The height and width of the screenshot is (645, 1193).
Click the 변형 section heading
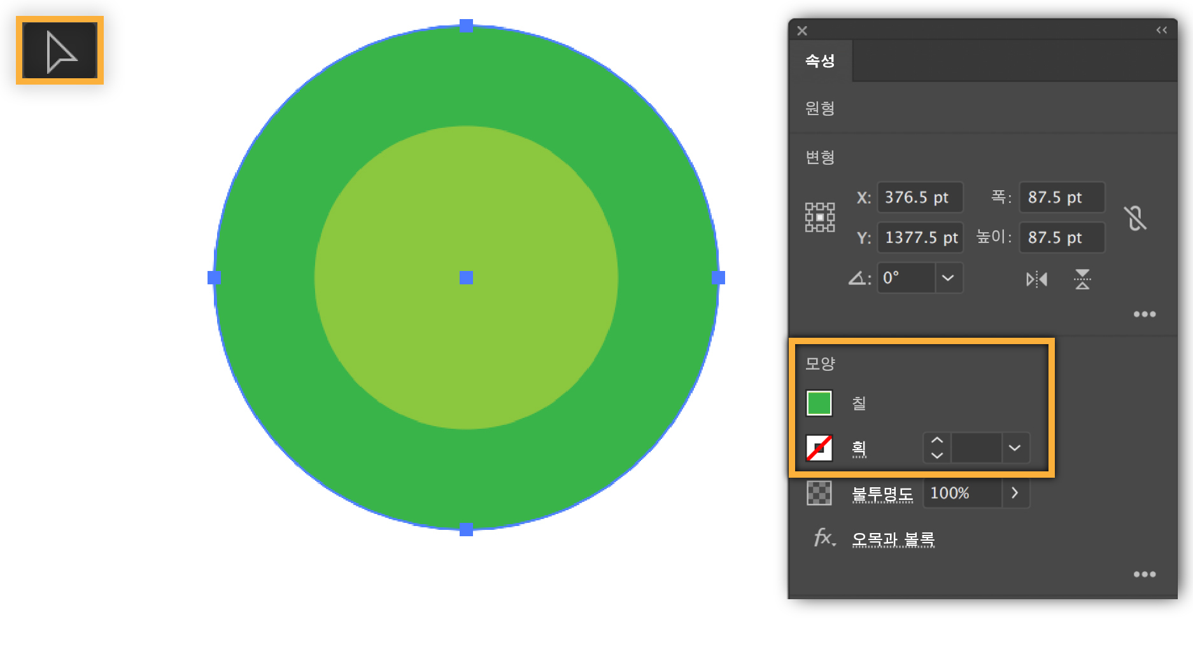click(x=820, y=158)
